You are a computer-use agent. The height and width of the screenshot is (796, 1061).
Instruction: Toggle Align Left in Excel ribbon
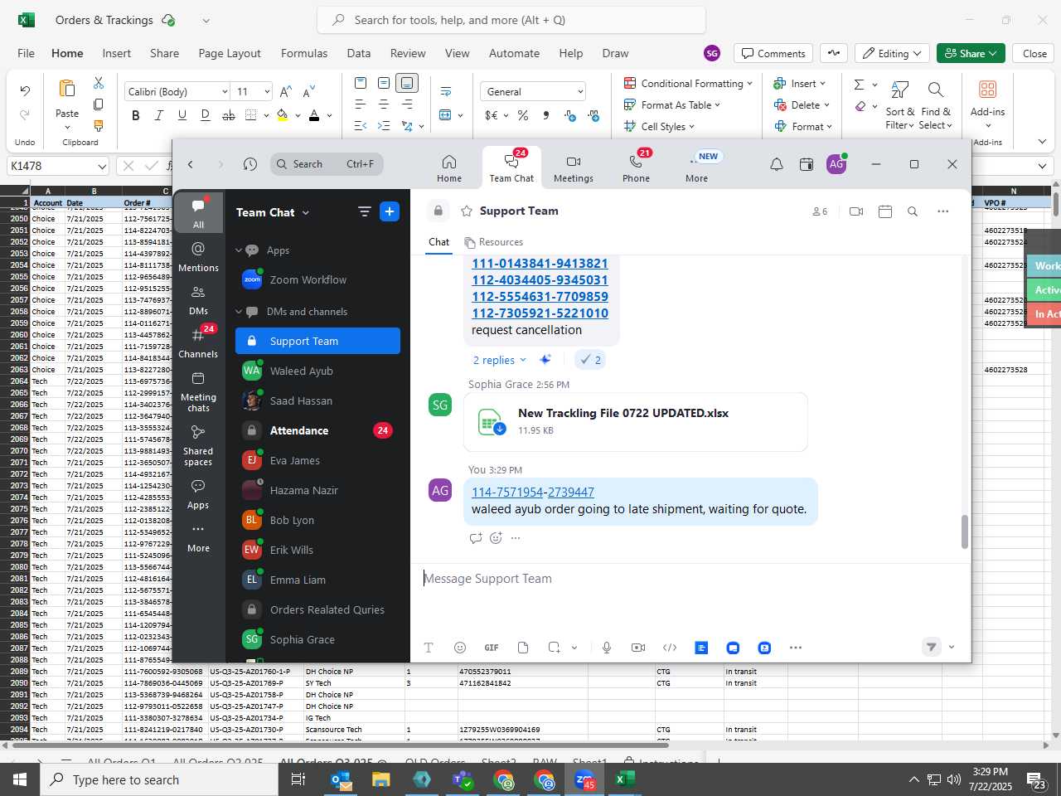coord(360,104)
